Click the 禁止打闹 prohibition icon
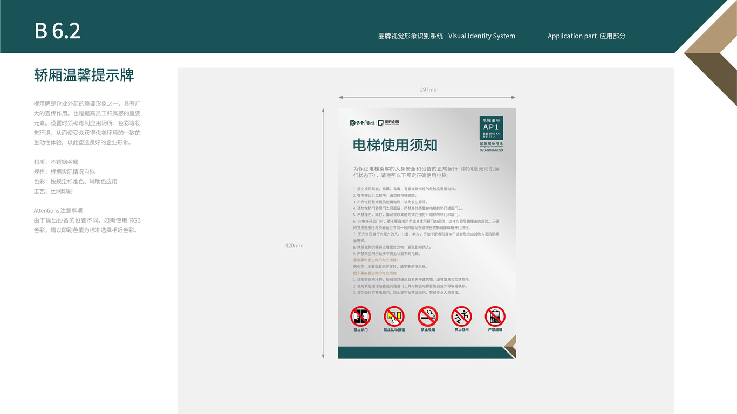 point(461,316)
